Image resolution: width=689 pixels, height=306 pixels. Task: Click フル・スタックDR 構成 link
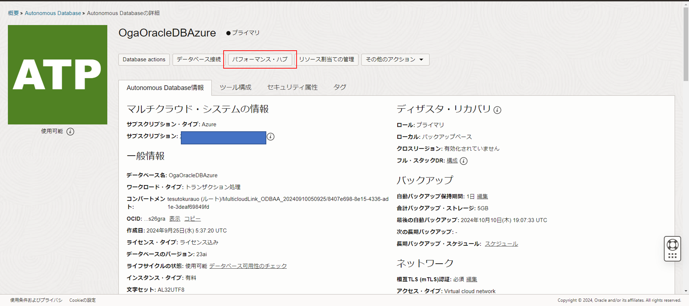tap(452, 161)
